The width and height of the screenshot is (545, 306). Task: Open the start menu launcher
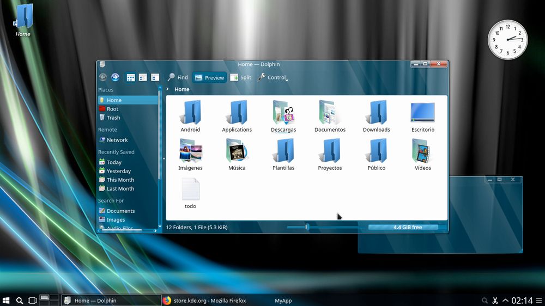point(6,301)
